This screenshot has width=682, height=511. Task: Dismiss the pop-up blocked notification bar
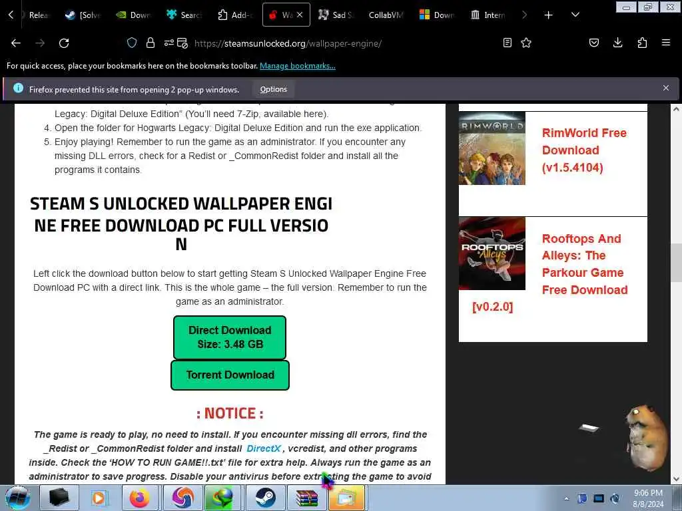coord(666,88)
